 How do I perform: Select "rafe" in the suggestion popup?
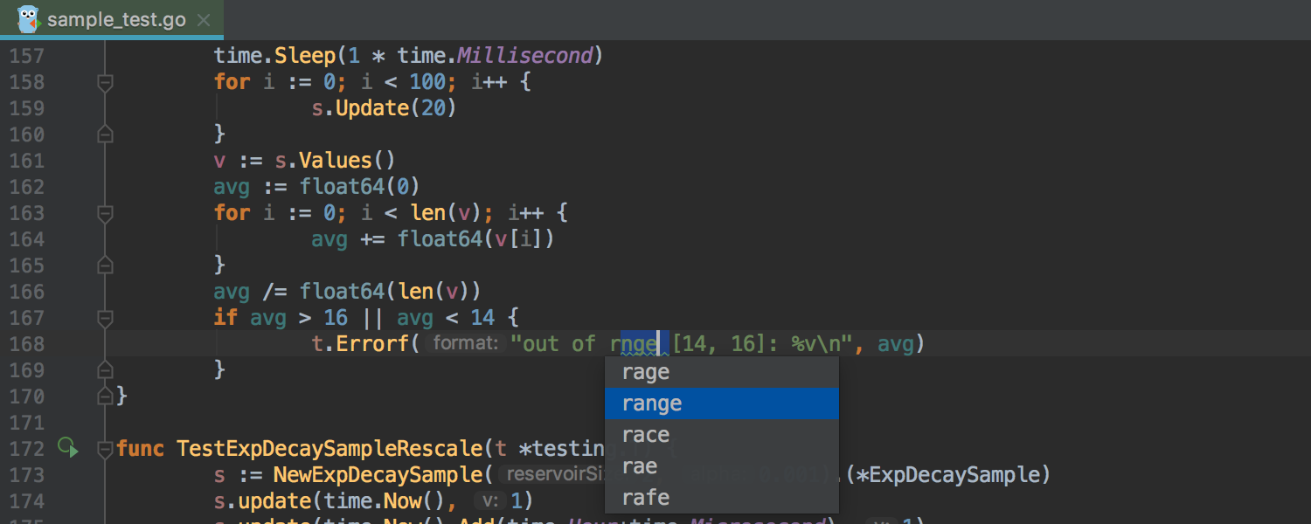[x=722, y=498]
